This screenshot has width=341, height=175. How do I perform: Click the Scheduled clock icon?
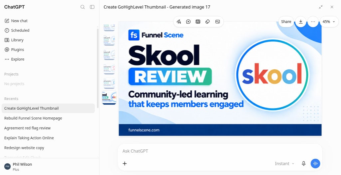(7, 30)
